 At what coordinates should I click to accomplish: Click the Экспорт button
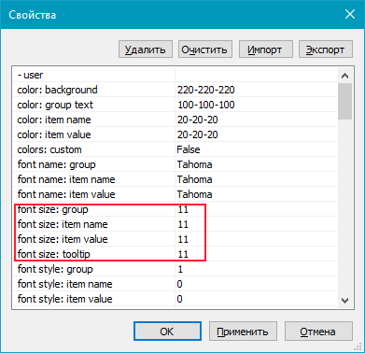(x=326, y=49)
